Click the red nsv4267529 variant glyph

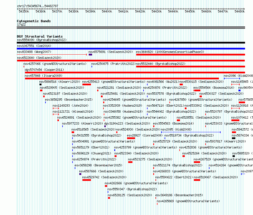coord(197,162)
